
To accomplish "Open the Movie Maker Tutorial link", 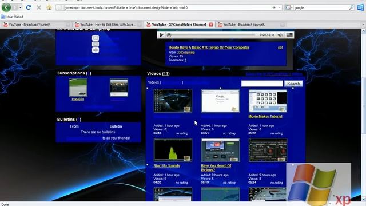I will (265, 116).
